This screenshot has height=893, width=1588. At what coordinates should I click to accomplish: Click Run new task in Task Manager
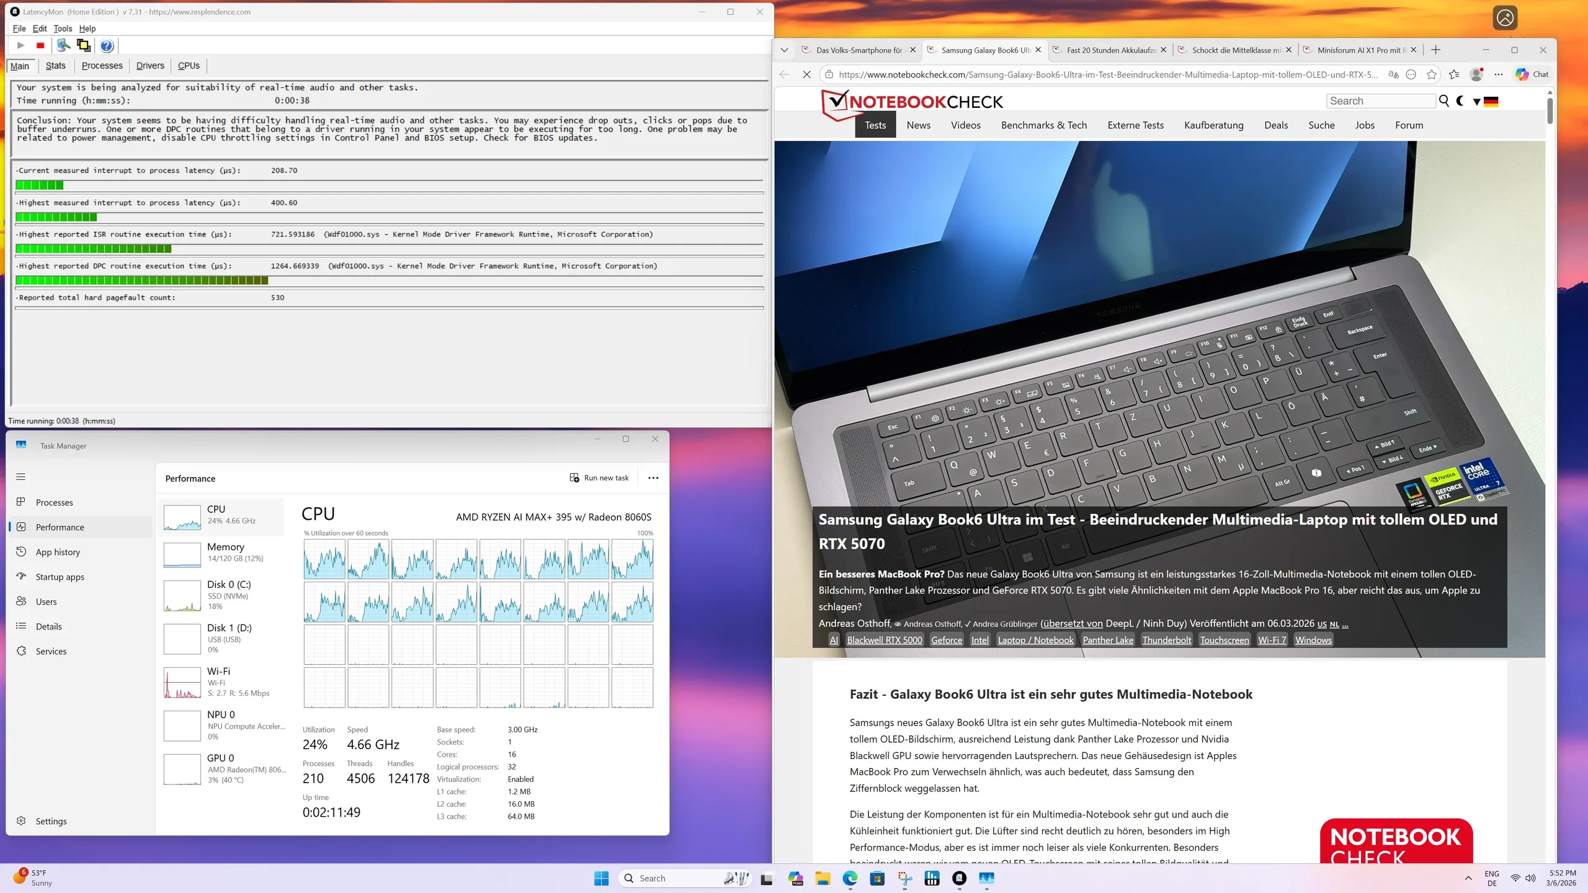599,478
